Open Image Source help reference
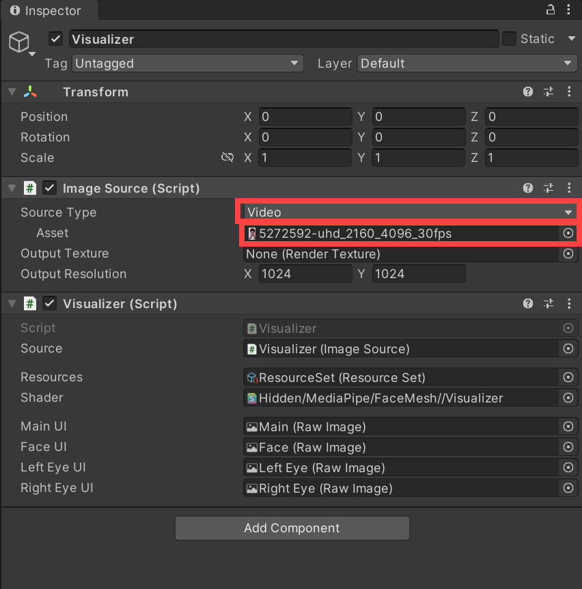The height and width of the screenshot is (589, 582). click(x=528, y=188)
